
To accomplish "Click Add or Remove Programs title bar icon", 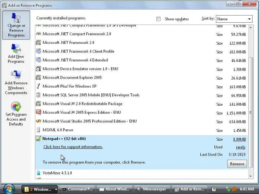I will [x=4, y=5].
